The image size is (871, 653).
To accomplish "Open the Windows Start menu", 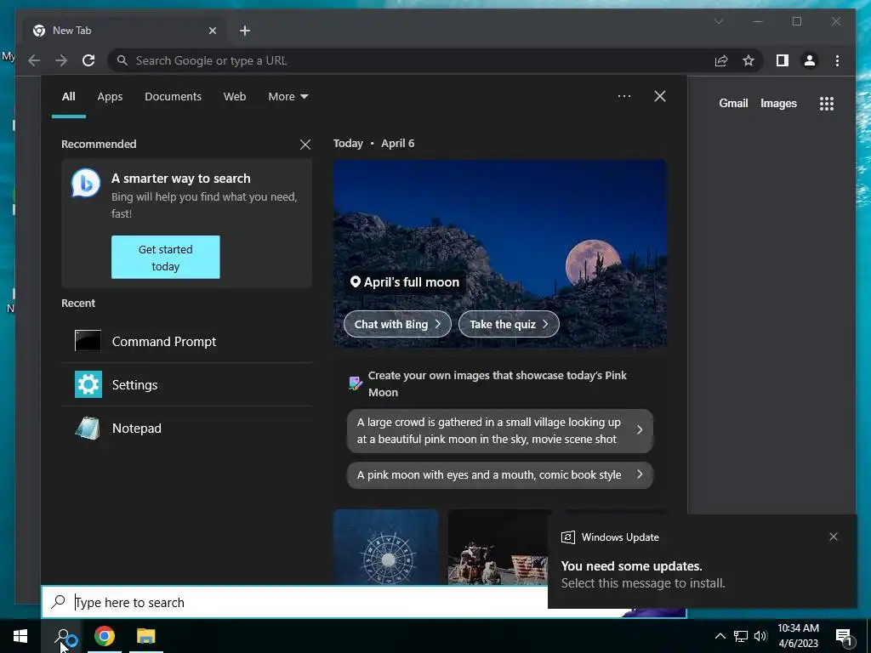I will pos(20,636).
